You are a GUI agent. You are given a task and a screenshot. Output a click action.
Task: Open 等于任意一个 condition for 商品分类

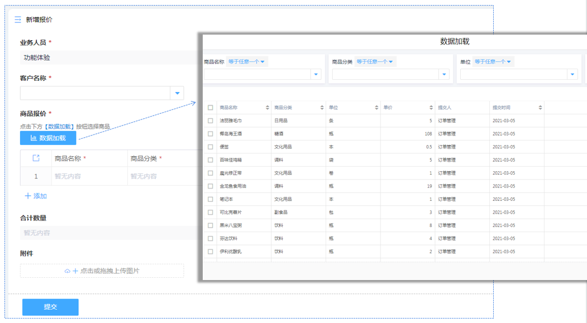click(375, 62)
